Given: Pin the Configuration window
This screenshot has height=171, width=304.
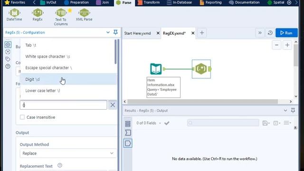Looking at the screenshot, I should pos(115,32).
